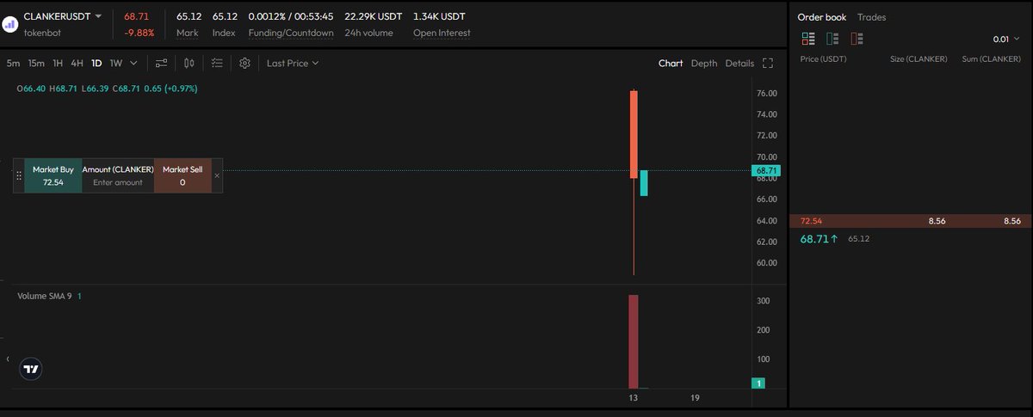Click the 72.54 ask price row

click(911, 221)
